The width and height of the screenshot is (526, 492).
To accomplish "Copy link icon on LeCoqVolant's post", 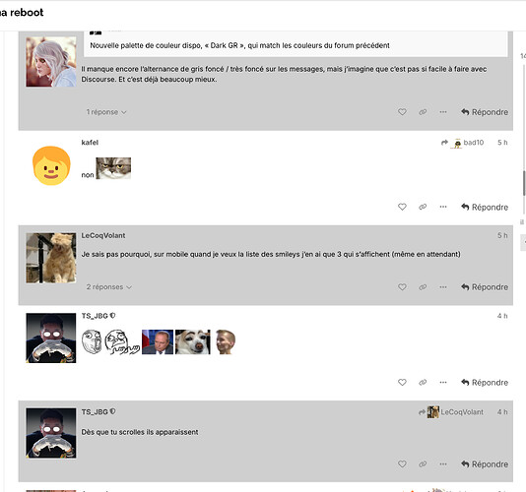I will click(423, 287).
